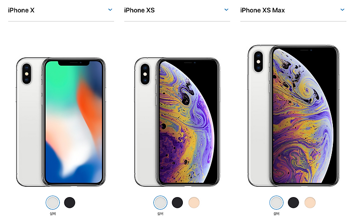The width and height of the screenshot is (353, 224).
Task: Click the iPhone XS title text
Action: point(139,10)
